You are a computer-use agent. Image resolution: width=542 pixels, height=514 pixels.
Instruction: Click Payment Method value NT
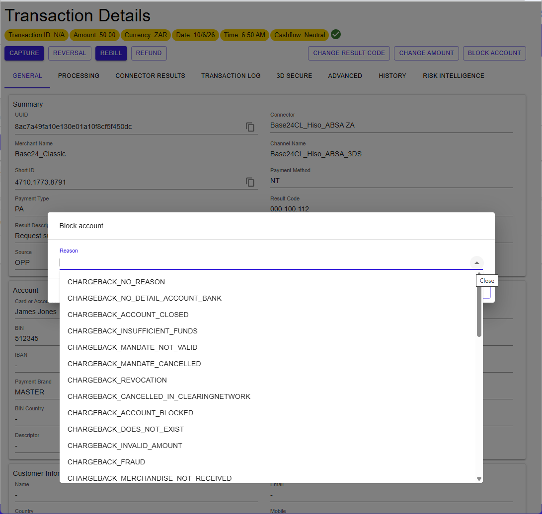(275, 181)
